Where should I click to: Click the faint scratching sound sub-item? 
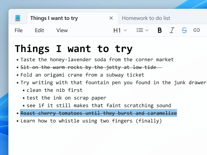[99, 106]
